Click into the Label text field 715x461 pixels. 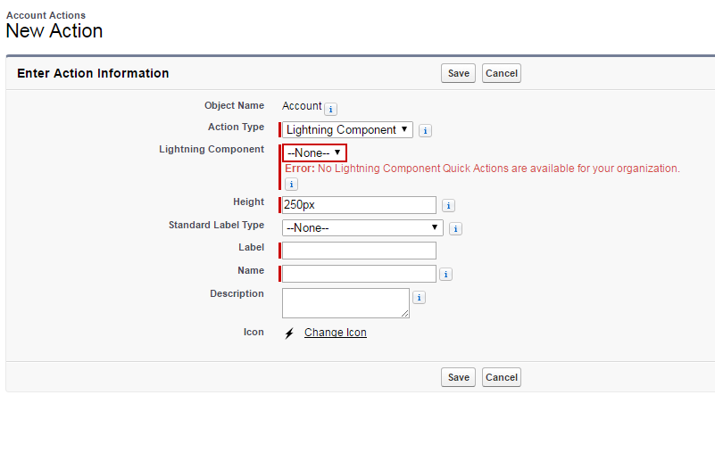pos(359,251)
